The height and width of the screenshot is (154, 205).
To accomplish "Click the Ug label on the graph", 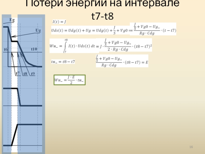I will point(38,31).
